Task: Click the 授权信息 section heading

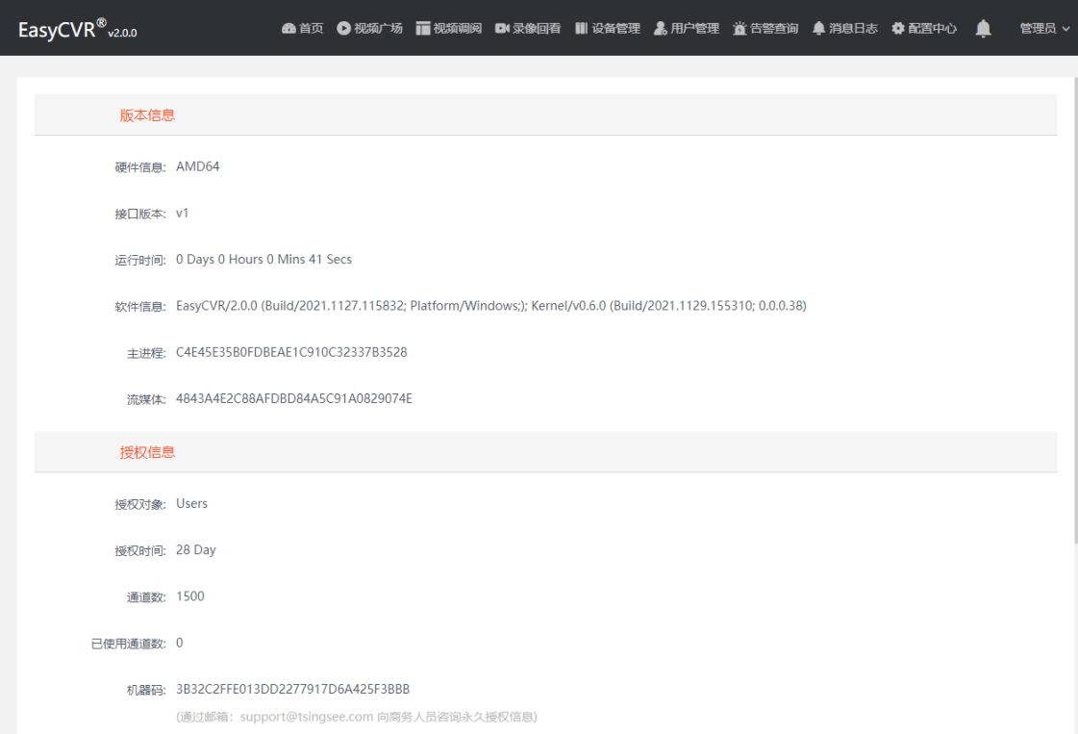Action: [147, 452]
